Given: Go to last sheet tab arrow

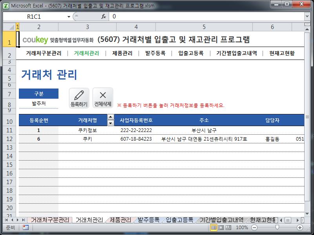Looking at the screenshot, I should (x=24, y=220).
